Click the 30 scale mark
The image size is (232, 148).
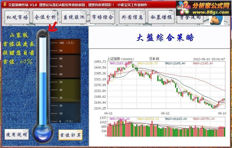tap(61, 98)
